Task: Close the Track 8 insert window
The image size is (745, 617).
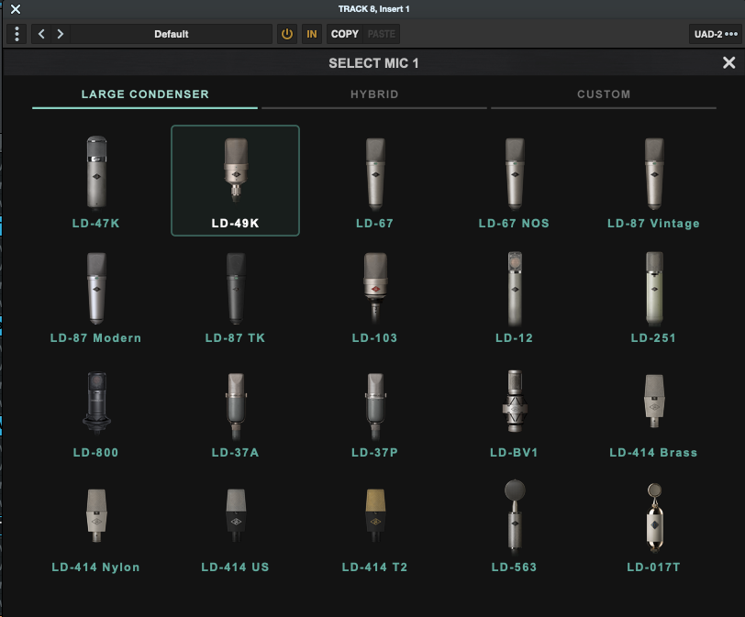Action: (x=16, y=9)
